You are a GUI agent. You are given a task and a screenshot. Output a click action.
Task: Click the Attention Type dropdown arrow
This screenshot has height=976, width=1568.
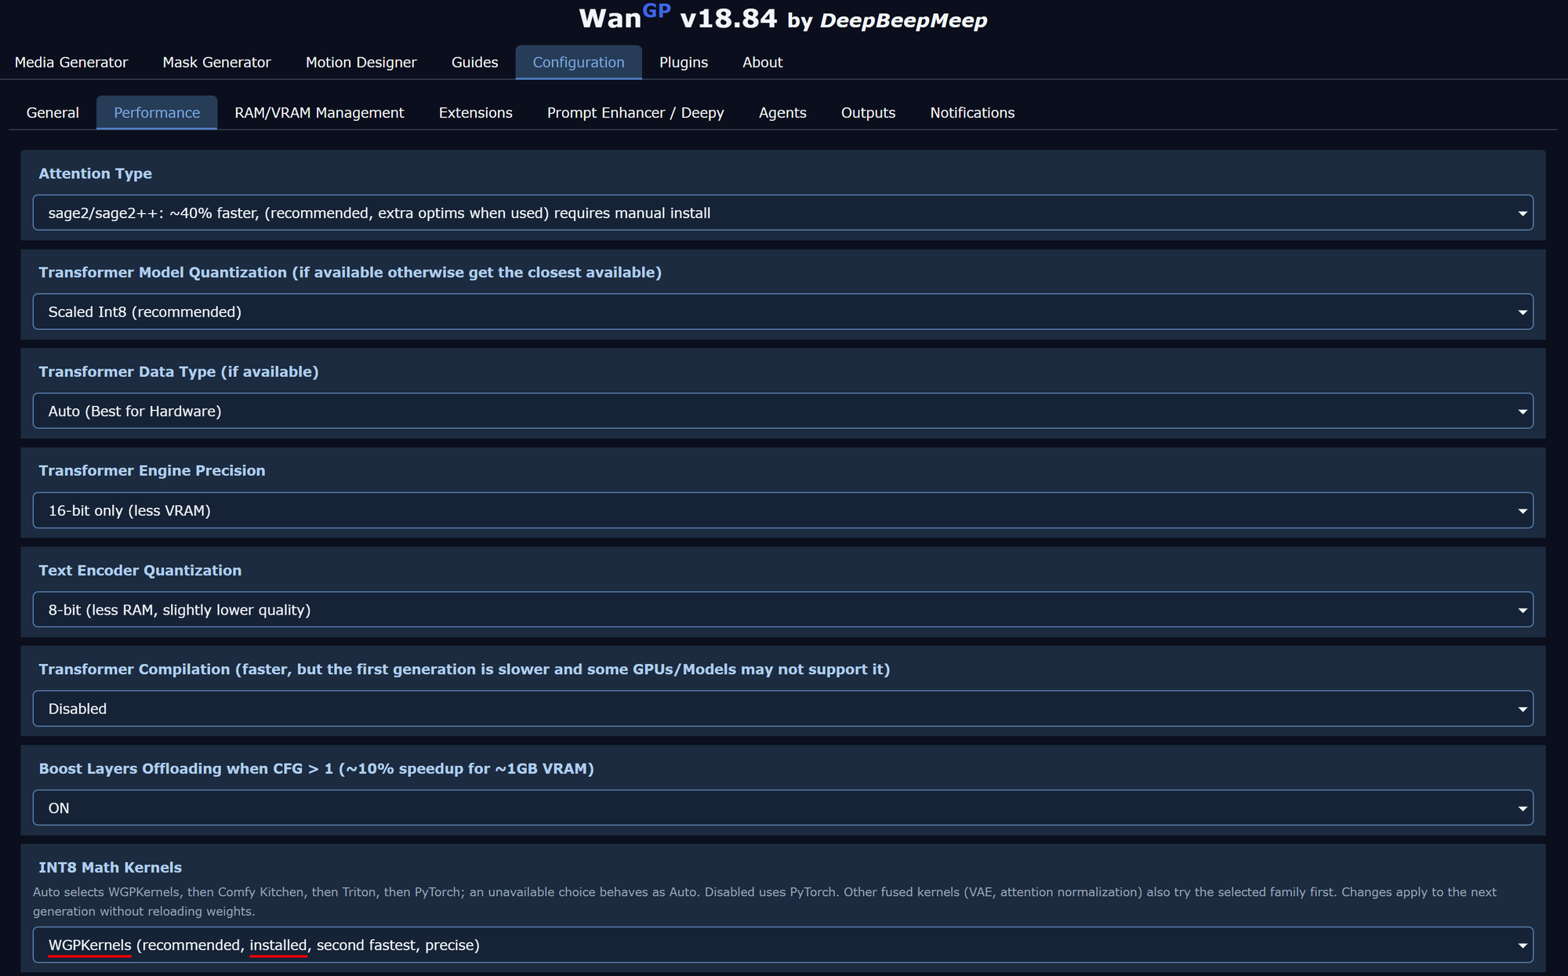point(1522,213)
